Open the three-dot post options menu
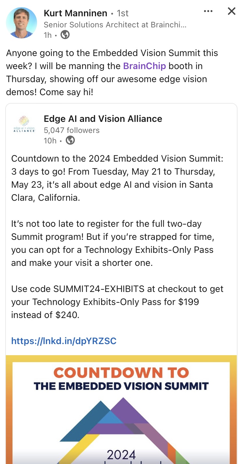 [208, 11]
